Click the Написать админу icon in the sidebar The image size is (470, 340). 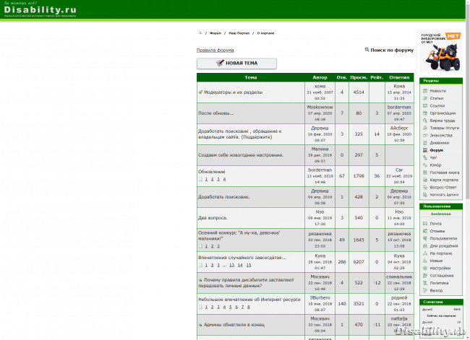pos(424,194)
